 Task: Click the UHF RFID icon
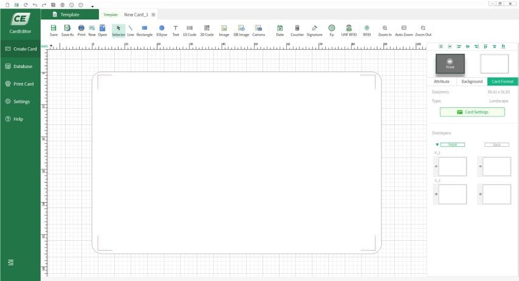[349, 30]
